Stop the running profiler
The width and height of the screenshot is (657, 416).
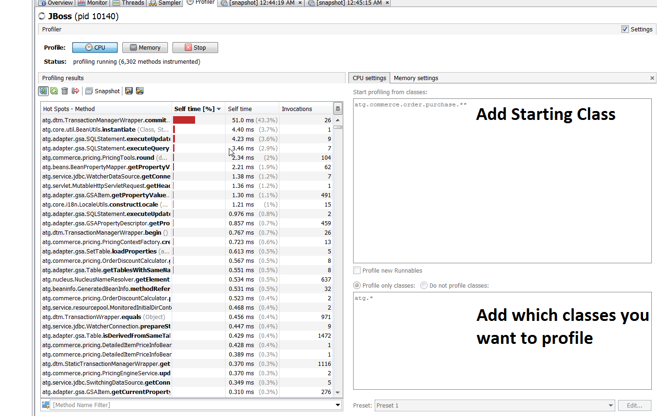(195, 48)
